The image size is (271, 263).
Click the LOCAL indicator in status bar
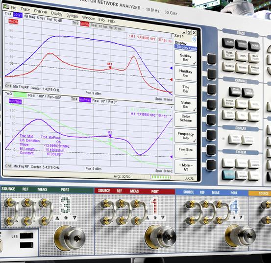click(x=189, y=178)
